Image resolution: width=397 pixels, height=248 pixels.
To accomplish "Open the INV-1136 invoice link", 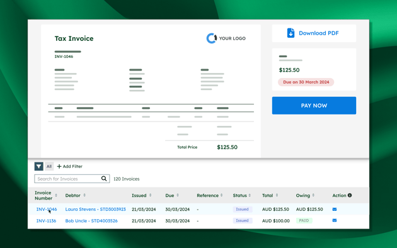I will tap(46, 221).
